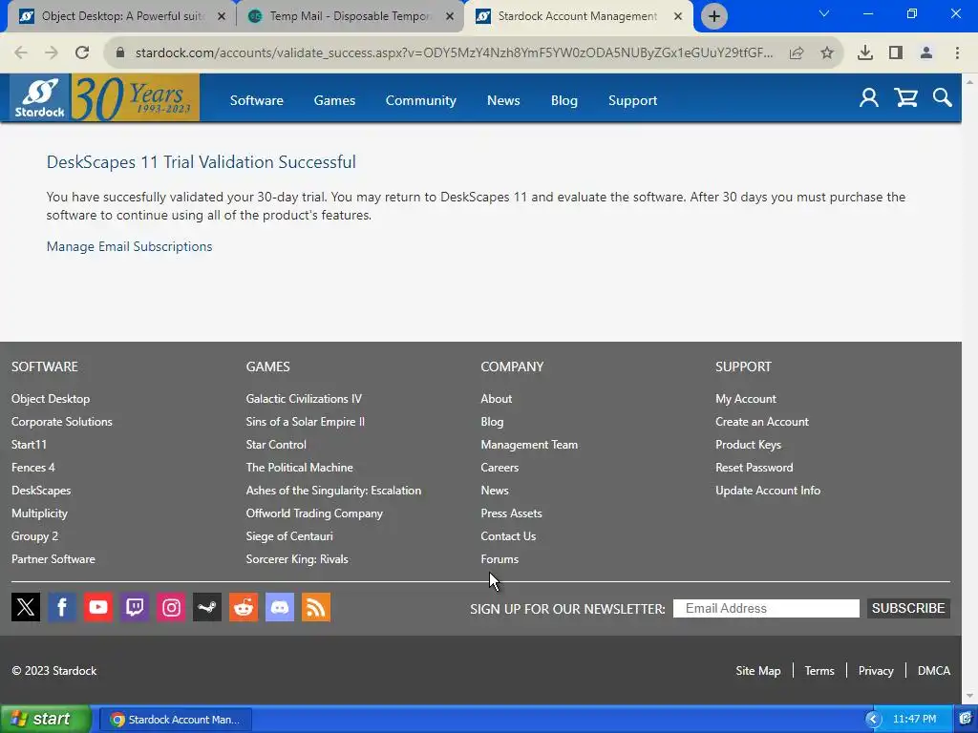
Task: Open the Community menu in header
Action: tap(420, 100)
